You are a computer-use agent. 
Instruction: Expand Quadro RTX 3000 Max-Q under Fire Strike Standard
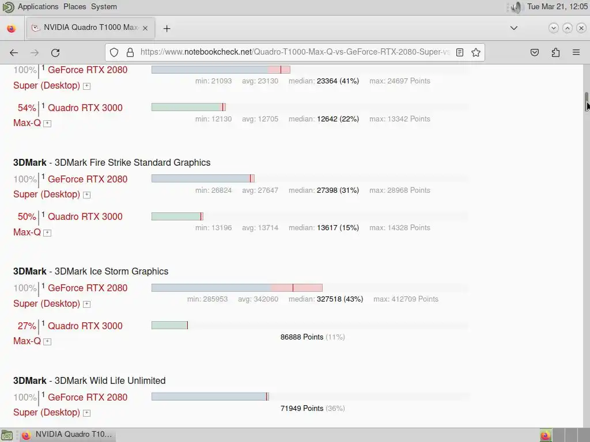point(47,233)
